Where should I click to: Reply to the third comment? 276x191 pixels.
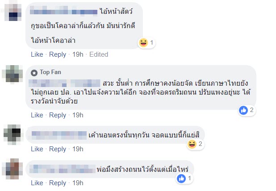(x=58, y=149)
